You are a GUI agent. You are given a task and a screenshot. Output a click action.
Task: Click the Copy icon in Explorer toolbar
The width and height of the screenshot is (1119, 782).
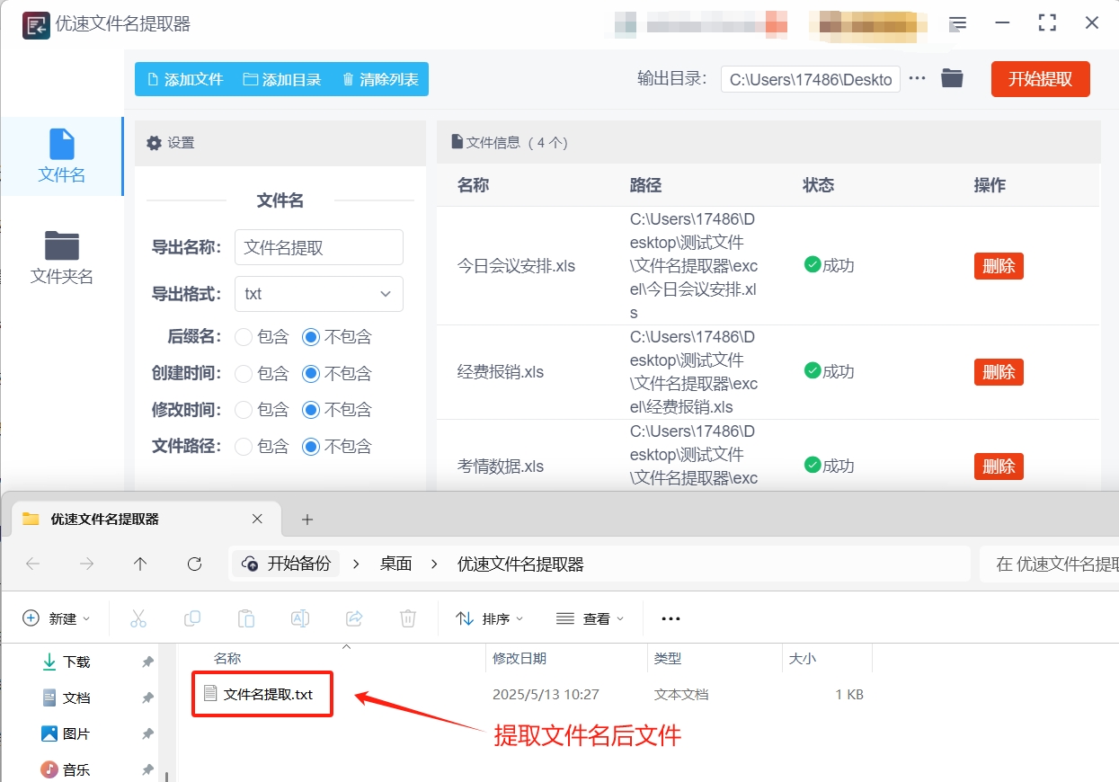click(x=191, y=618)
